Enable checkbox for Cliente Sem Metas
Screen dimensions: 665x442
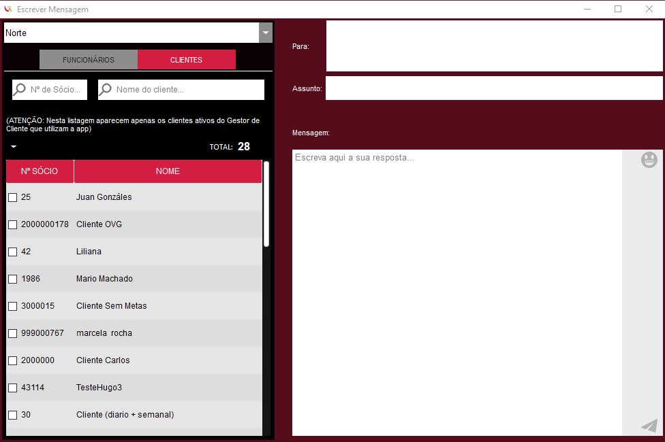[13, 306]
